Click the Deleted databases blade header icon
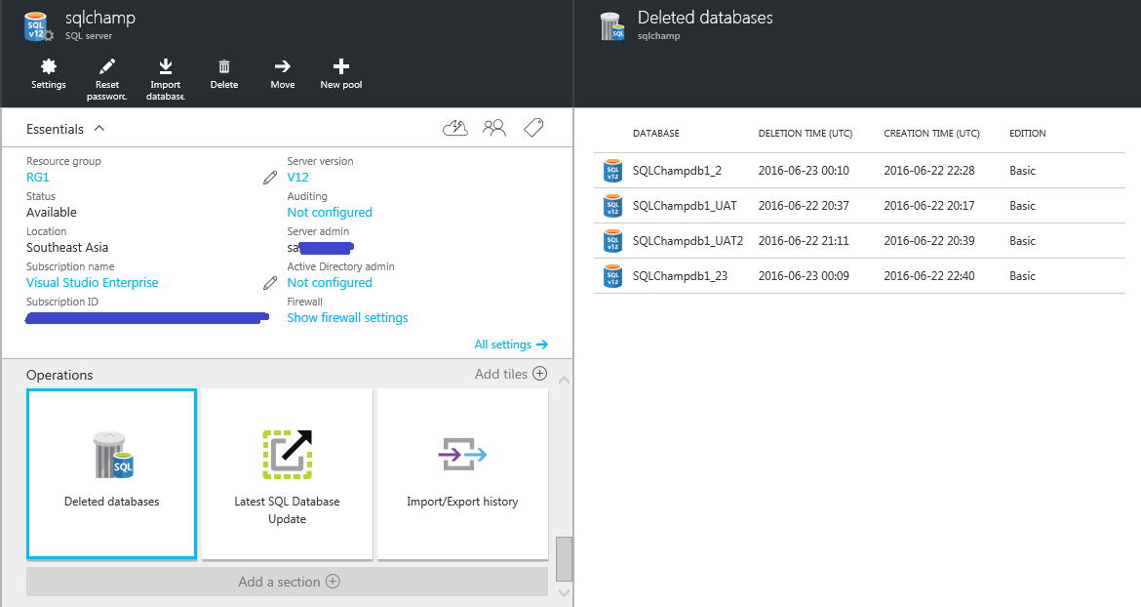This screenshot has width=1141, height=607. pyautogui.click(x=612, y=26)
